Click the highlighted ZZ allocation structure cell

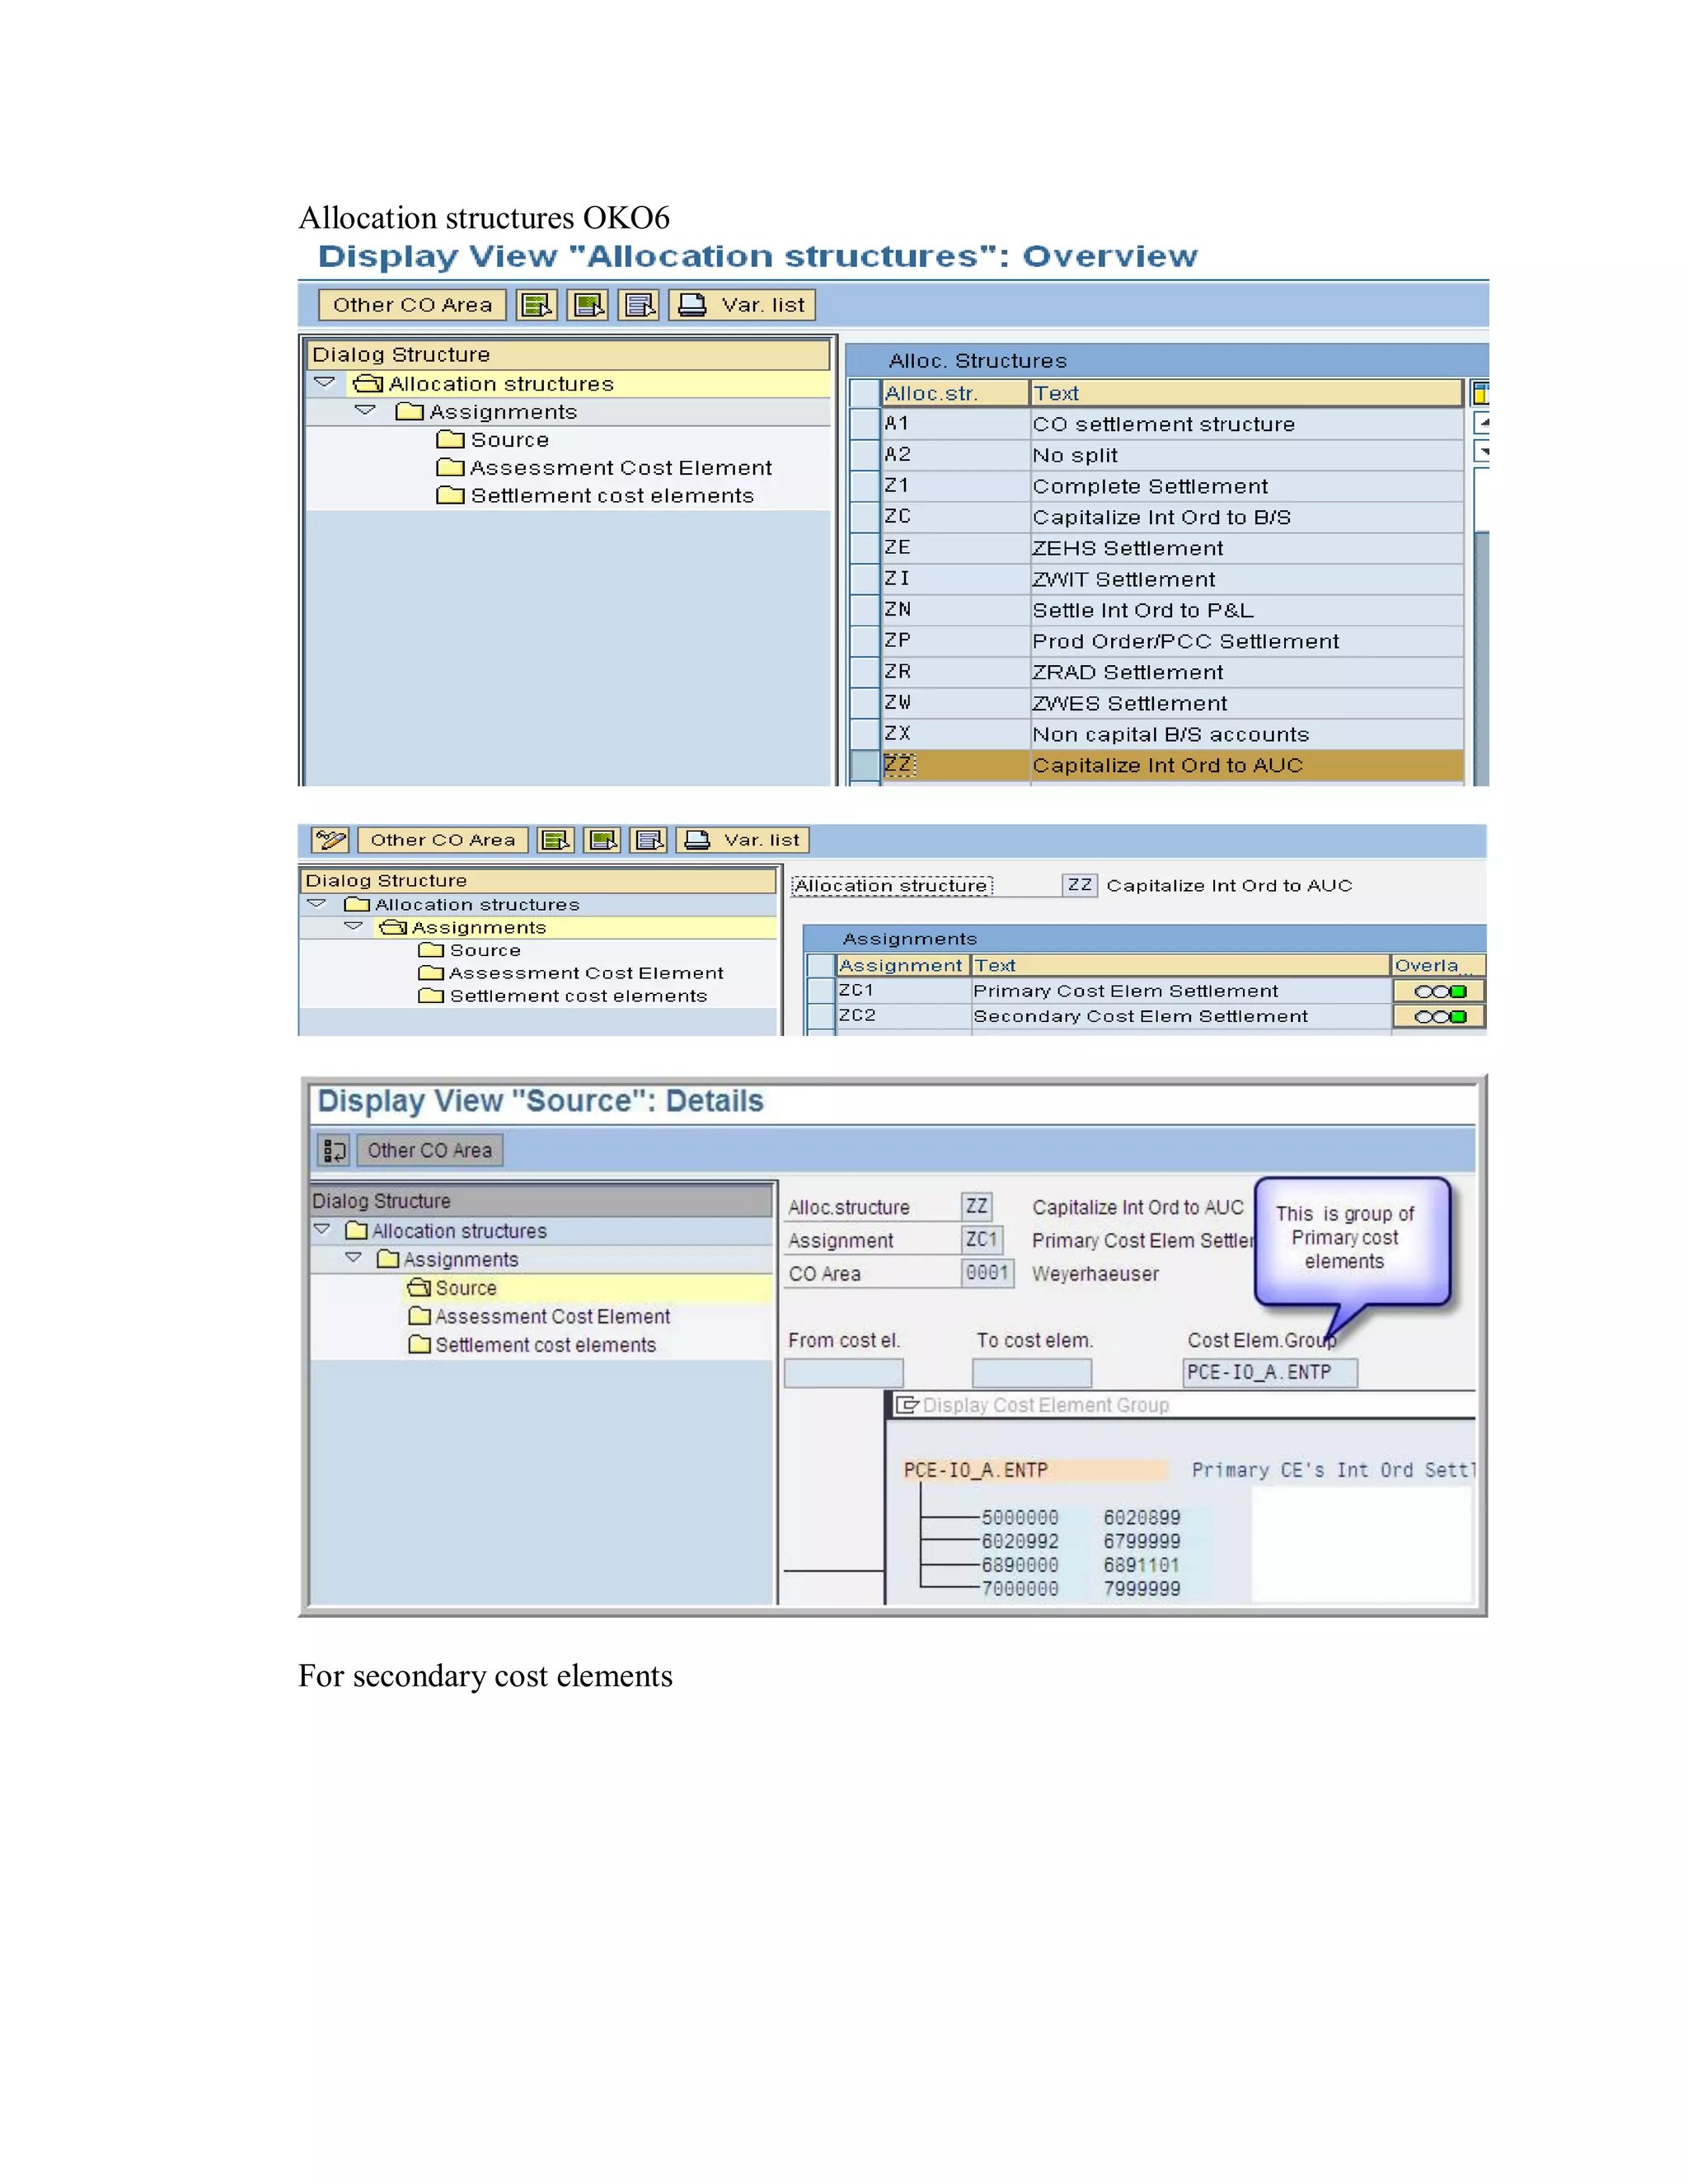click(955, 765)
